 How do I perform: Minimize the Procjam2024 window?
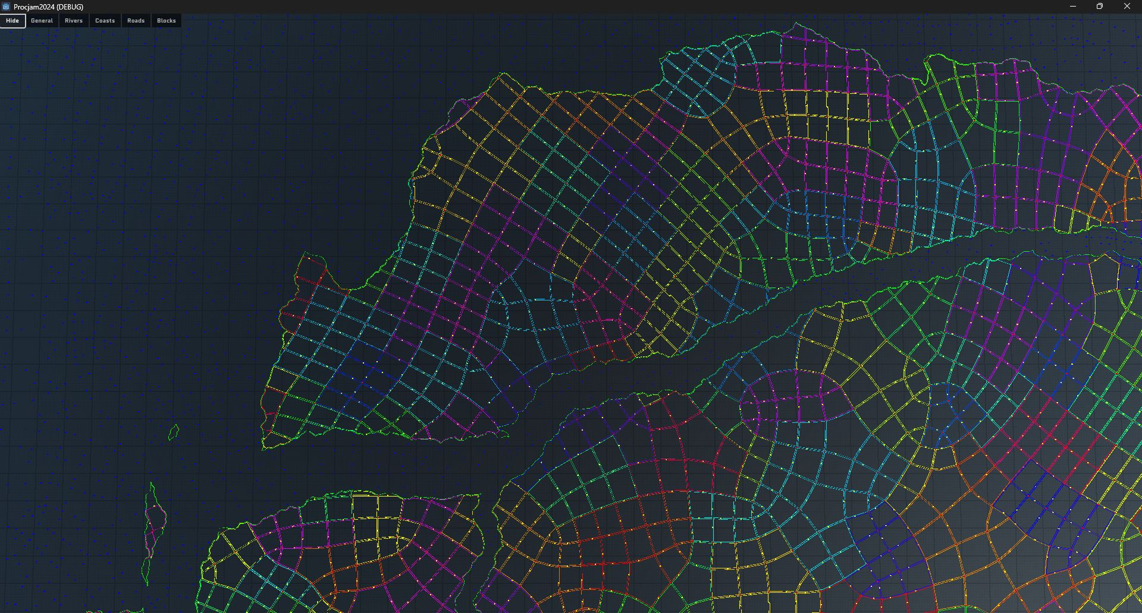click(1073, 7)
